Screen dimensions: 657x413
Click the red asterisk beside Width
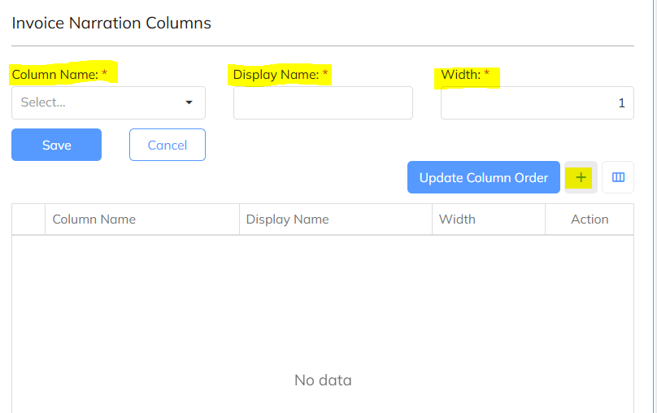tap(487, 75)
